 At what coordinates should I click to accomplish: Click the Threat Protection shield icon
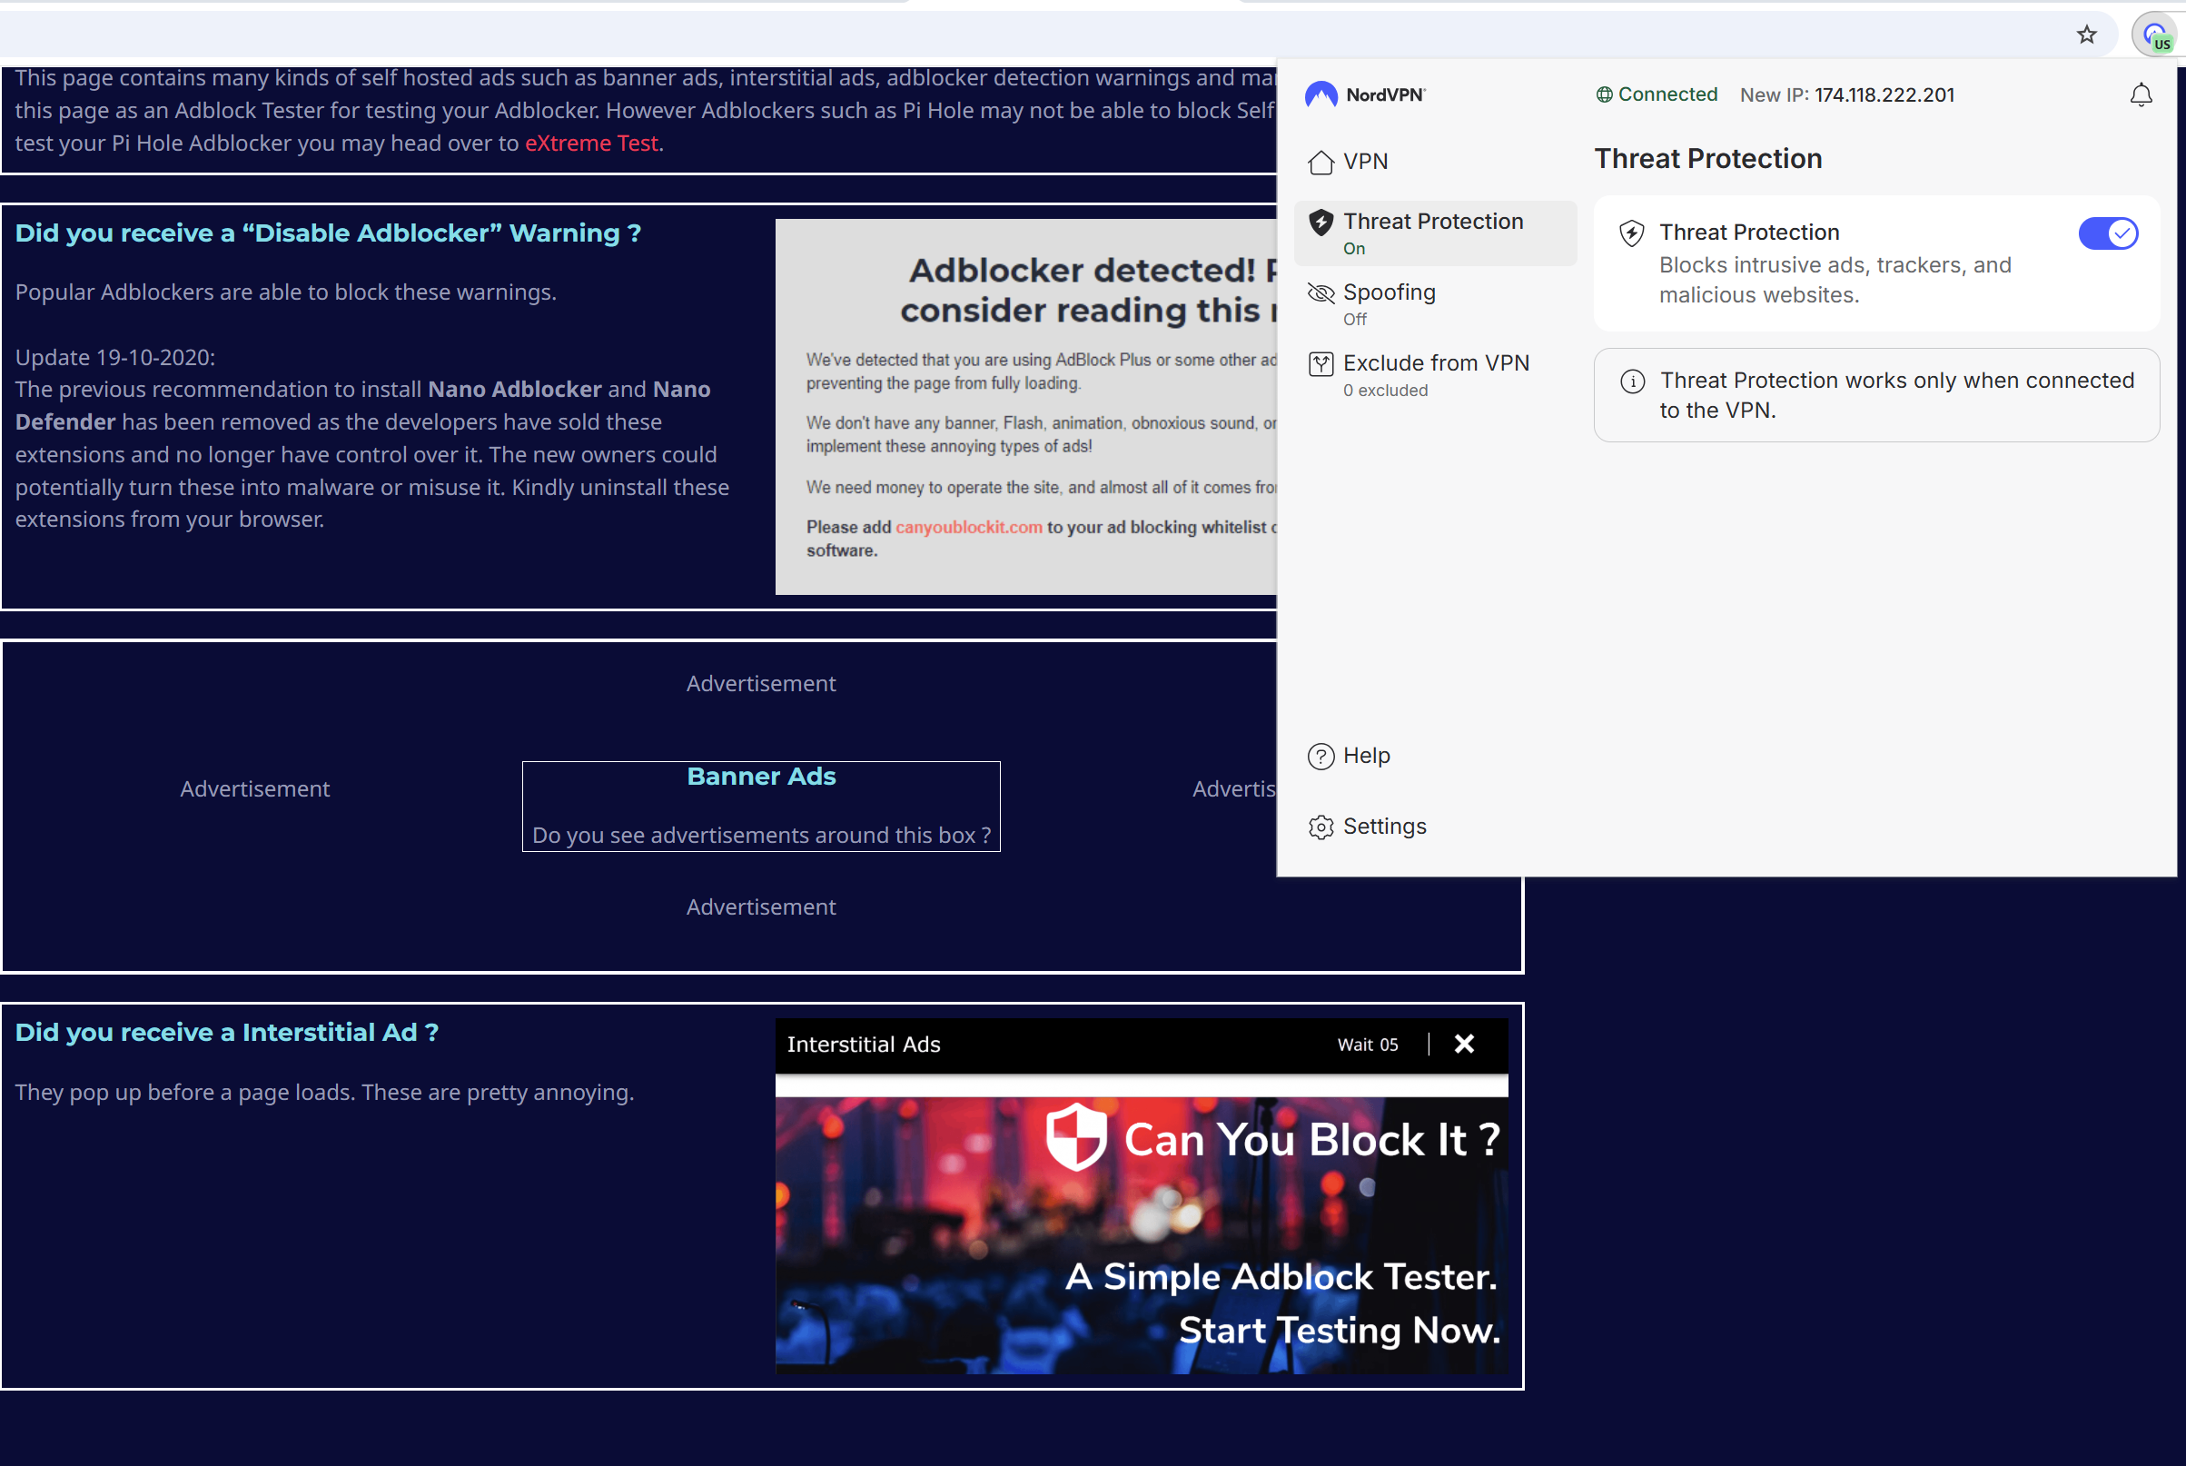[1321, 223]
